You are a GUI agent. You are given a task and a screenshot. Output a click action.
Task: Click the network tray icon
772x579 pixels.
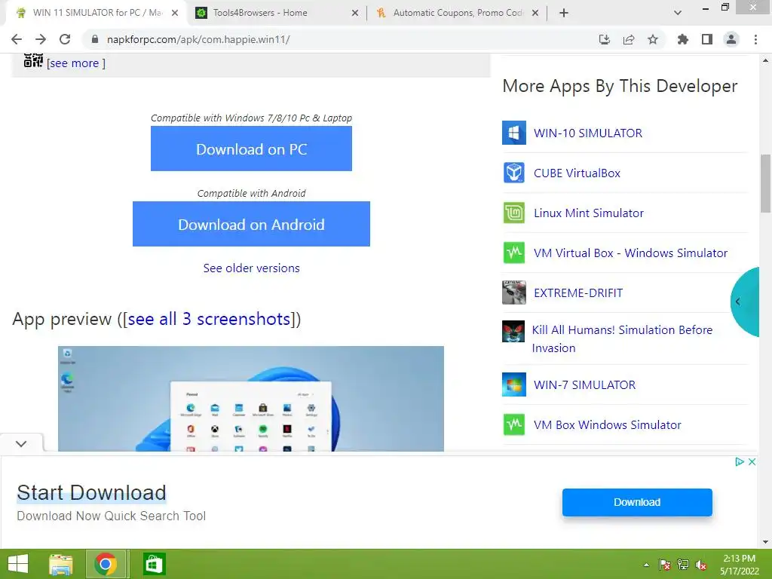[682, 565]
